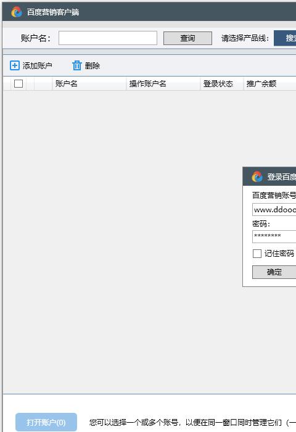The image size is (296, 432).
Task: Click the 确定 confirm button
Action: [274, 272]
